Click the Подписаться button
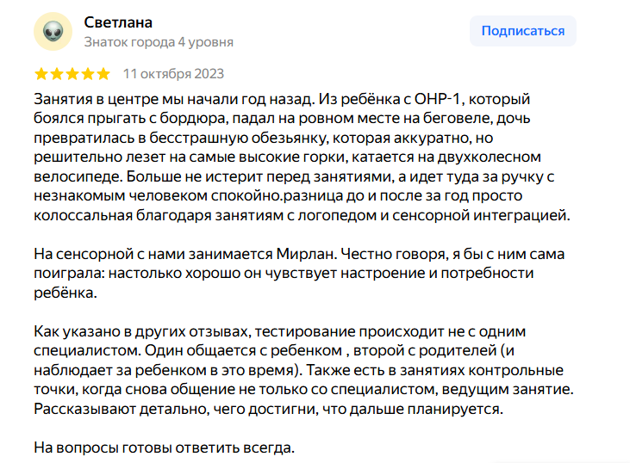This screenshot has height=463, width=630. pos(523,31)
